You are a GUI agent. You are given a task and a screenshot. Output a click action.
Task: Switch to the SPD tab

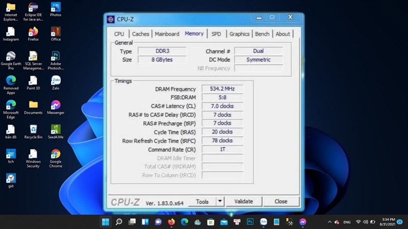click(x=216, y=34)
